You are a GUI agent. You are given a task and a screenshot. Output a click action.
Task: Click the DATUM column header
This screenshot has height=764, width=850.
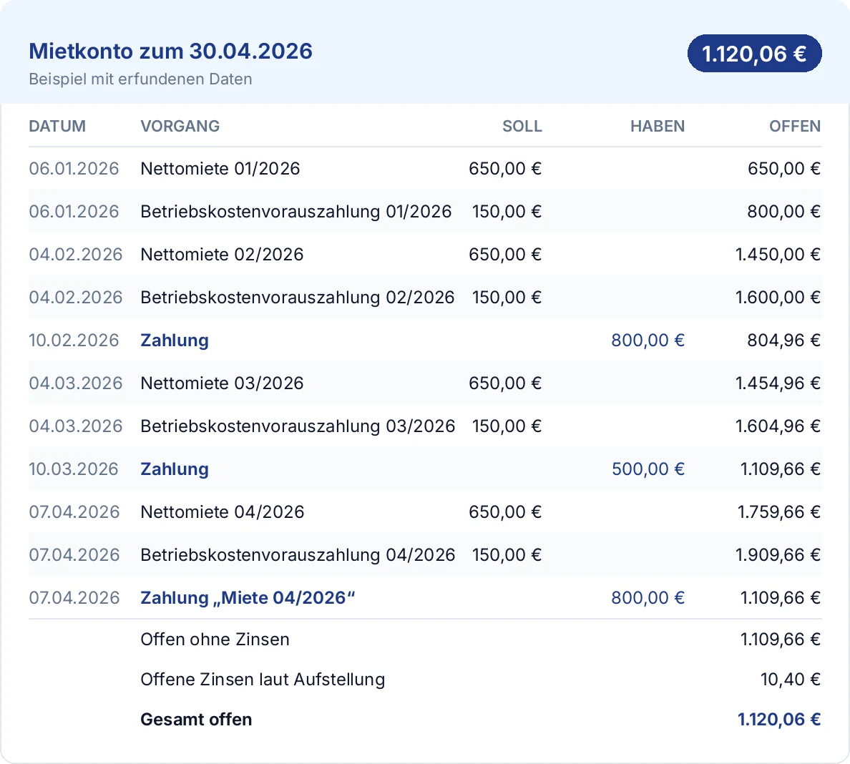pos(57,126)
